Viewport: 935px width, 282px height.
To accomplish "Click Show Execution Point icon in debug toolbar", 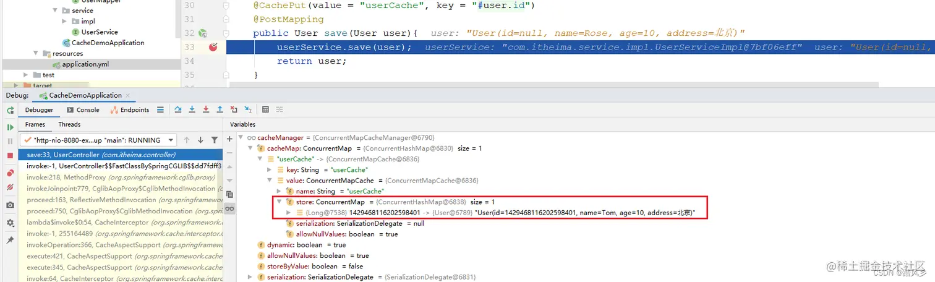I will point(160,109).
